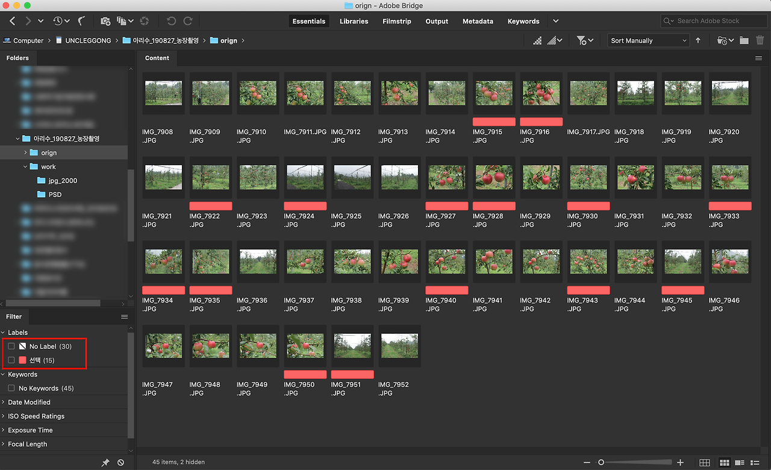Switch to the Keywords workspace

pyautogui.click(x=523, y=21)
